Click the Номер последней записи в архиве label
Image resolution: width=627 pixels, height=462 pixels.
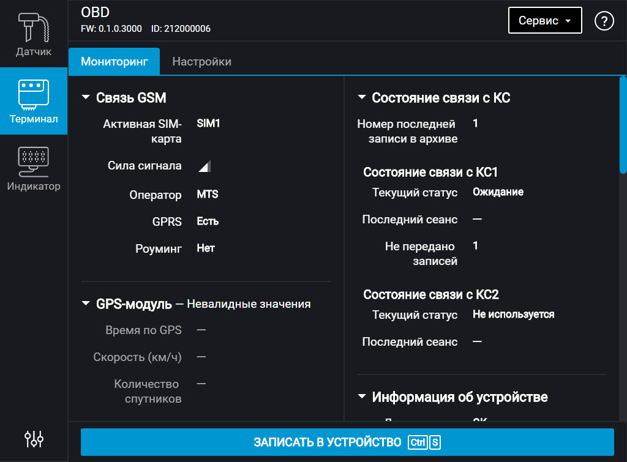(x=407, y=131)
